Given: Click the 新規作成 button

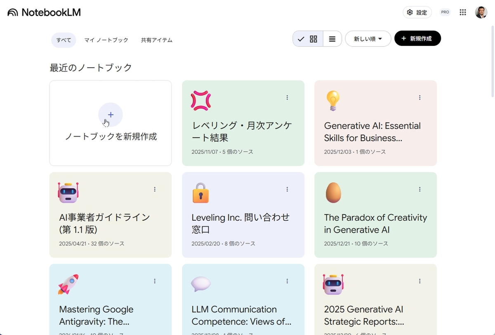Looking at the screenshot, I should [417, 38].
